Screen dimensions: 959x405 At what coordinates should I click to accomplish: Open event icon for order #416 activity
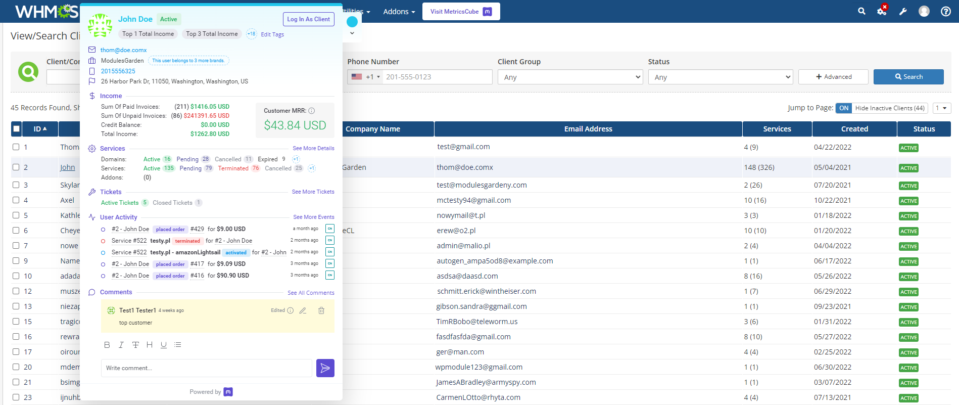tap(330, 275)
